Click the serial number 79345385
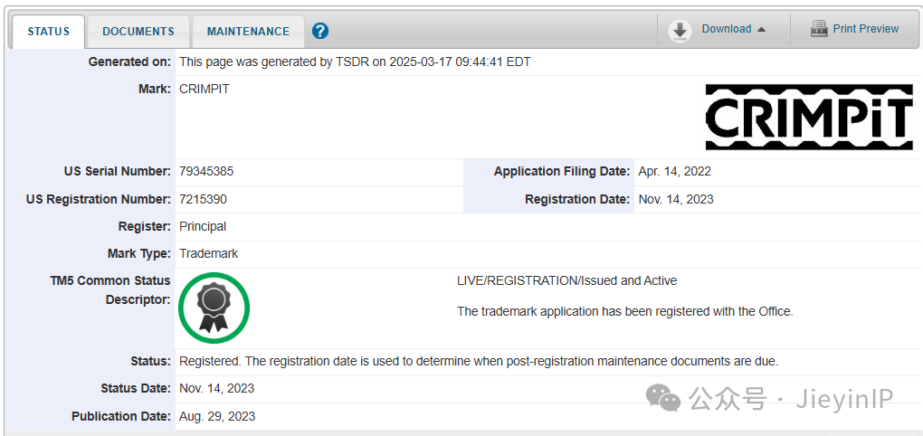Screen dimensions: 923x436 (206, 171)
